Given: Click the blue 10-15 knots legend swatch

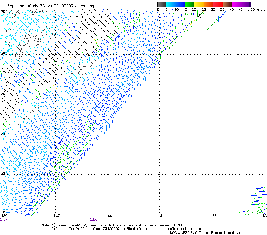Looking at the screenshot, I should point(180,4).
